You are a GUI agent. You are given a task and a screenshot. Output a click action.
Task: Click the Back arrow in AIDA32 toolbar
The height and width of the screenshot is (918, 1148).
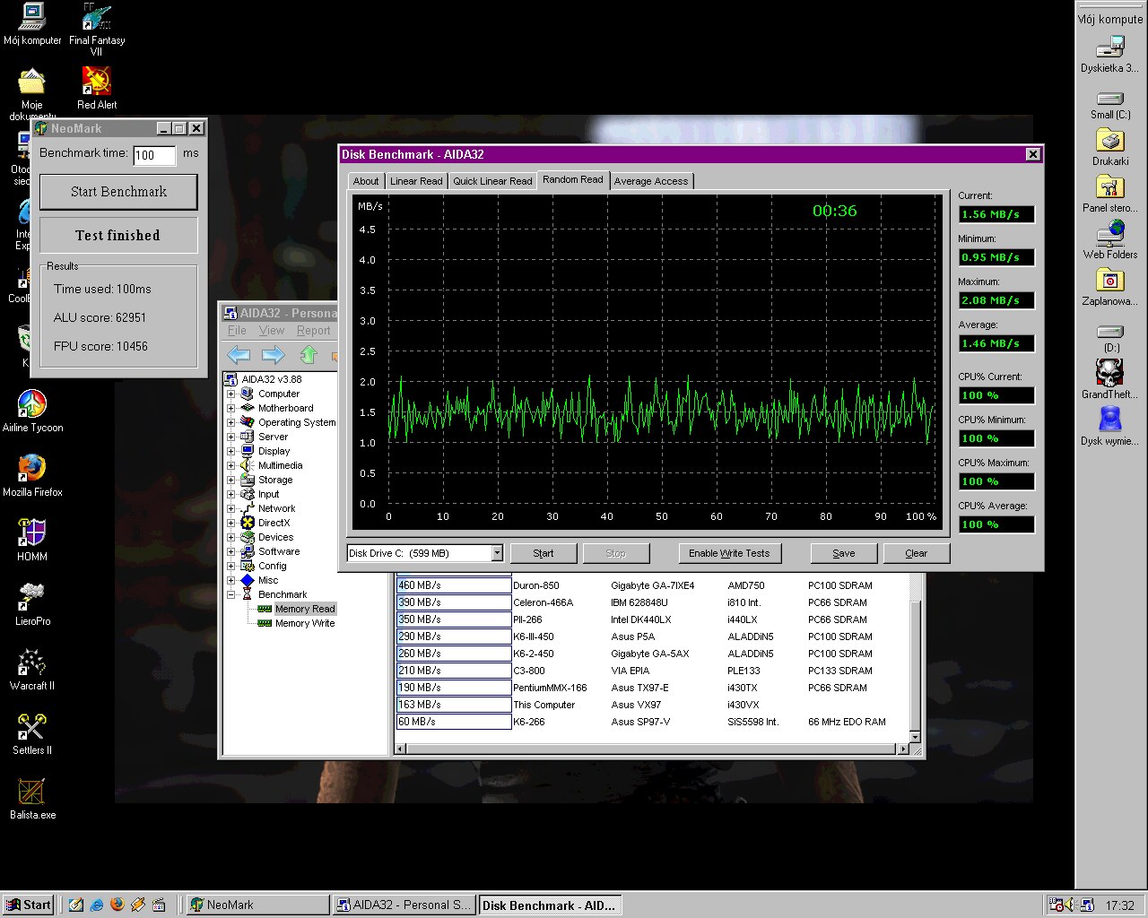click(239, 354)
